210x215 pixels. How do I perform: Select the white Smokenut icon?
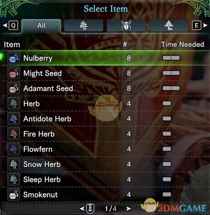(x=14, y=194)
